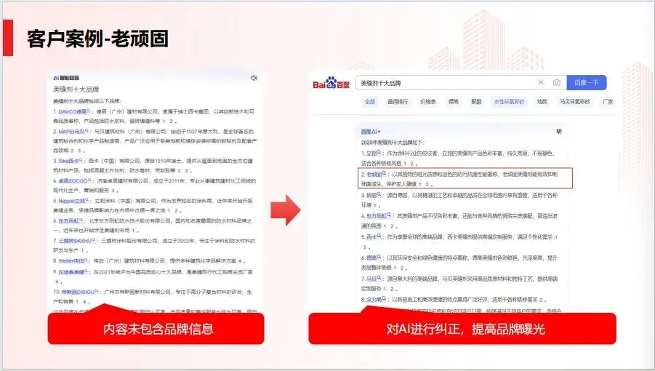The width and height of the screenshot is (655, 371).
Task: Click the search icon next to DAVCO德高
Action: tap(89, 111)
